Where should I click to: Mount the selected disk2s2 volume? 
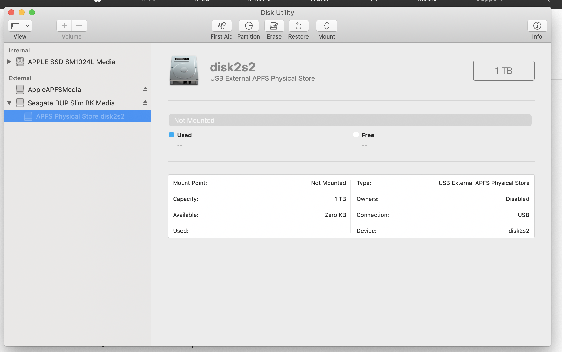tap(327, 26)
